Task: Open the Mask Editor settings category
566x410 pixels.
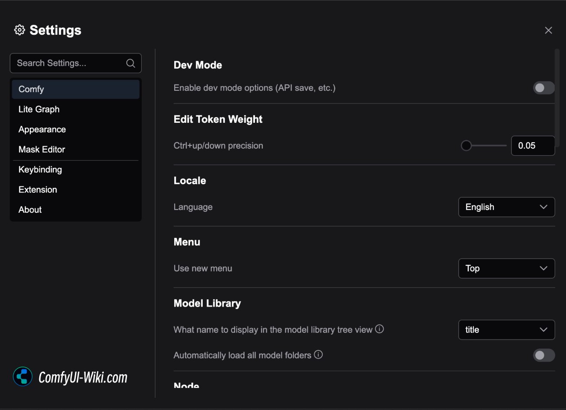Action: (x=76, y=149)
